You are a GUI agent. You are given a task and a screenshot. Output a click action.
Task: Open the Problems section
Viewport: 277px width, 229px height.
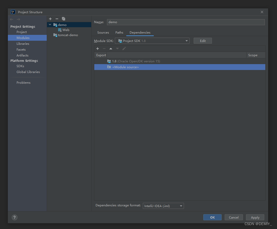coord(23,83)
